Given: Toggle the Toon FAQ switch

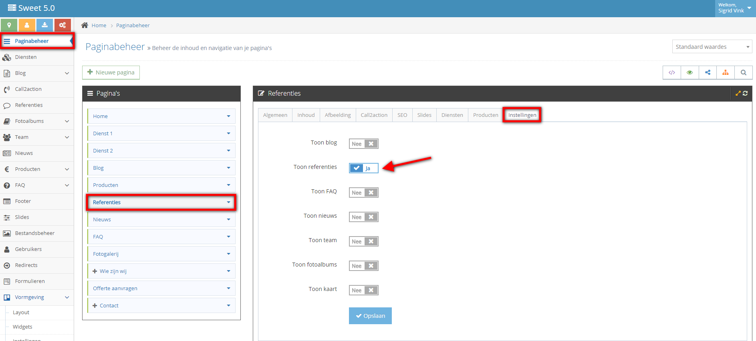Looking at the screenshot, I should [x=363, y=193].
